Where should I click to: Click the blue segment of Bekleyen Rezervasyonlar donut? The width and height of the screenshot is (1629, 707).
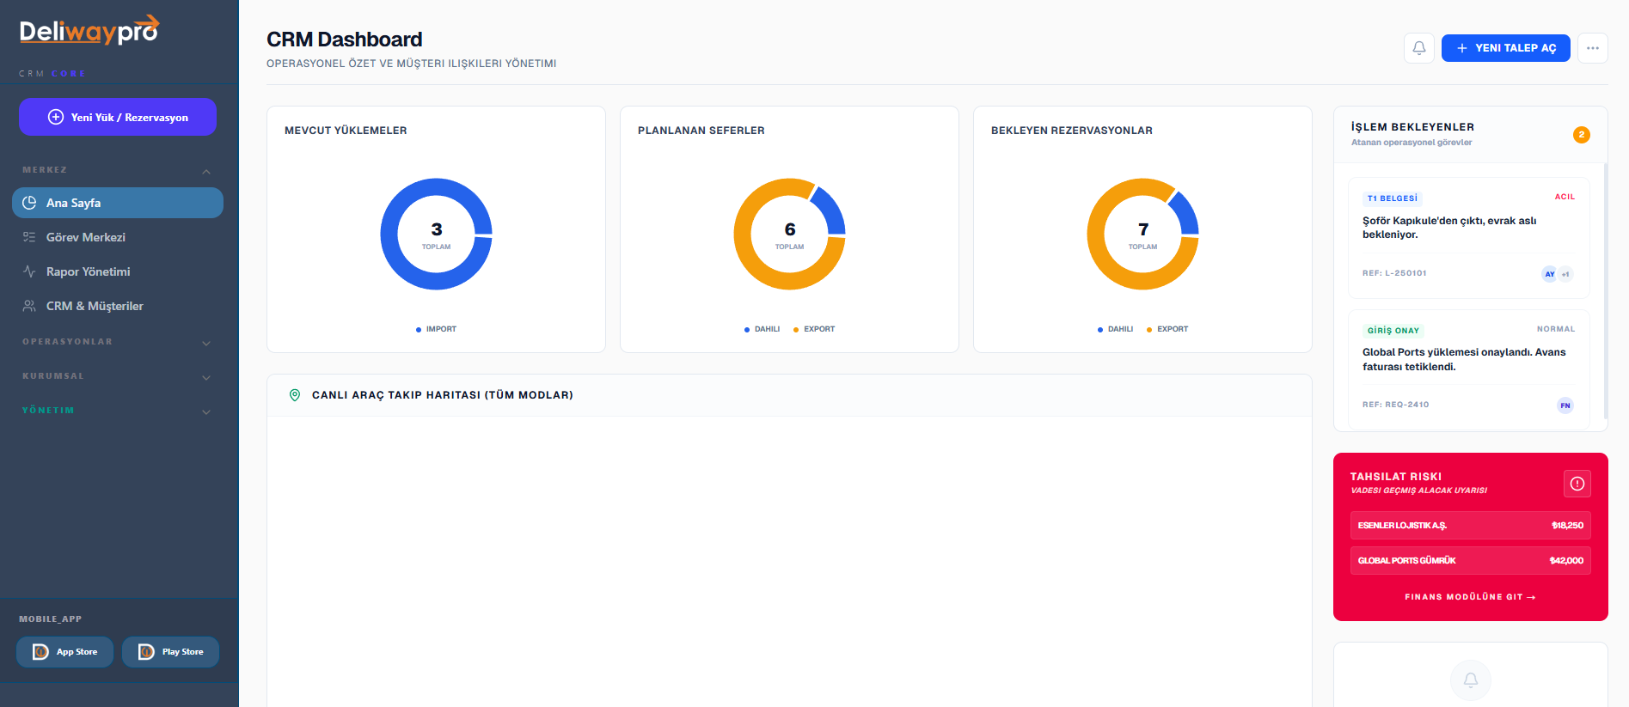pos(1184,214)
